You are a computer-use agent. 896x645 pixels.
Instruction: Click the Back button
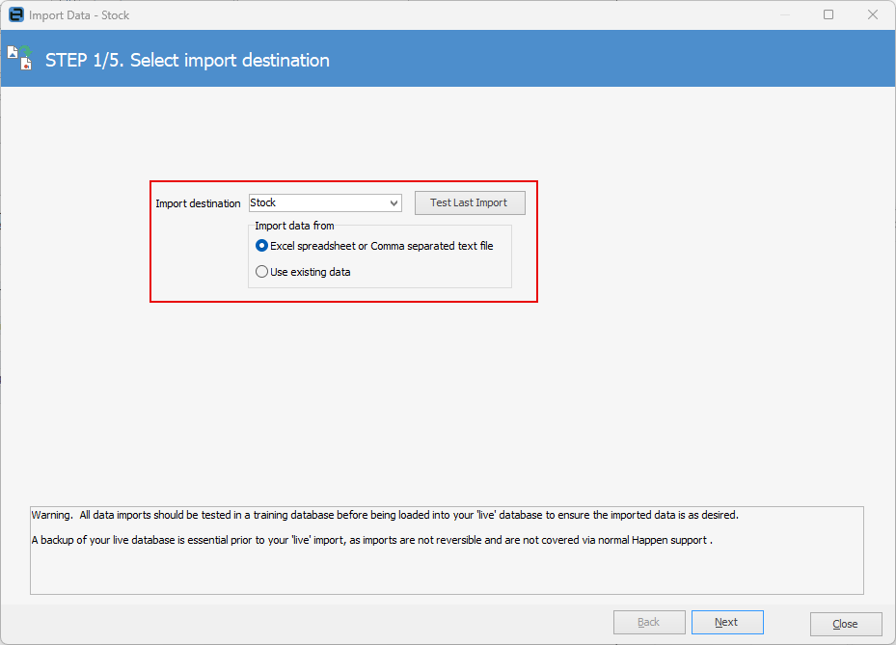pos(649,623)
